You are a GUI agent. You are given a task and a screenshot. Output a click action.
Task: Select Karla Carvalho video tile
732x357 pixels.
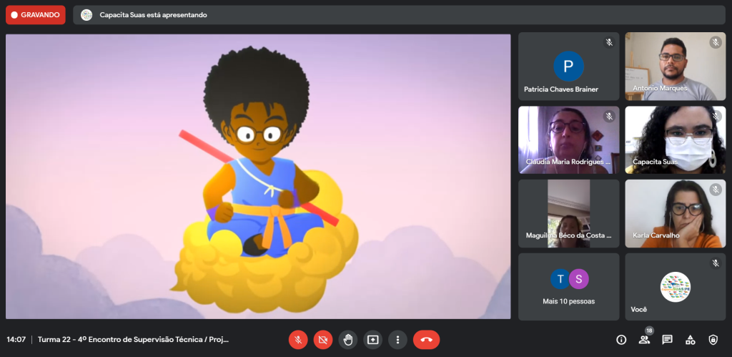pyautogui.click(x=675, y=212)
